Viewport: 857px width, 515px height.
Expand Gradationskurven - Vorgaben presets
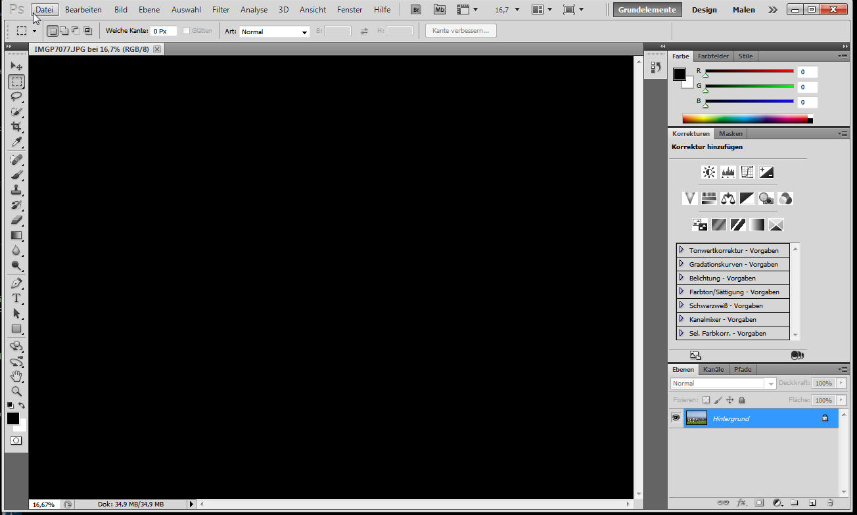[x=682, y=264]
